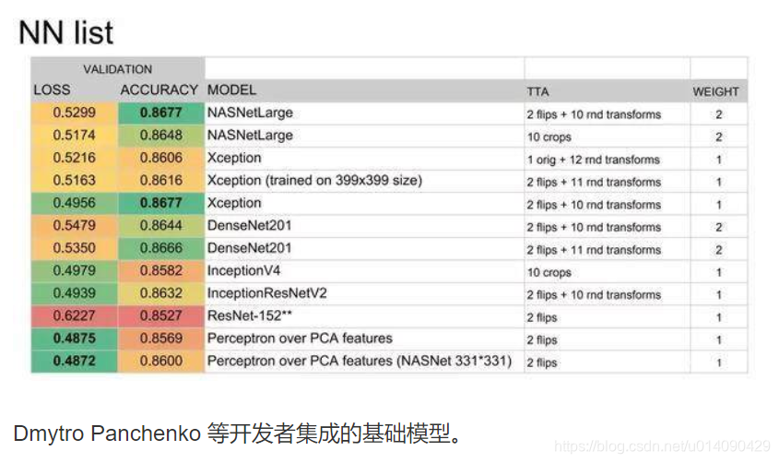This screenshot has height=463, width=779.
Task: Click the weight 2 in 0.5299 loss row
Action: [x=718, y=114]
